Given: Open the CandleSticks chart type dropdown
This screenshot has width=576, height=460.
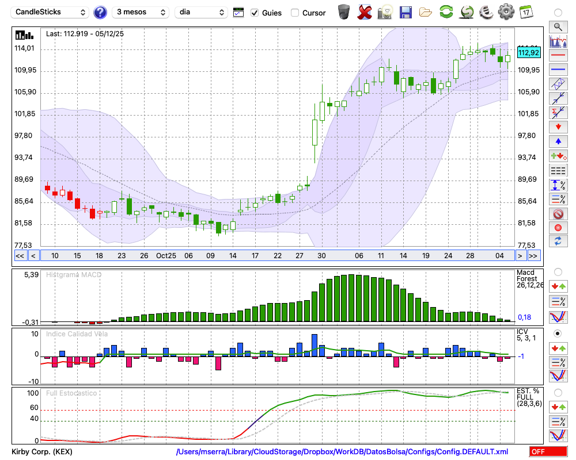Looking at the screenshot, I should tap(51, 12).
